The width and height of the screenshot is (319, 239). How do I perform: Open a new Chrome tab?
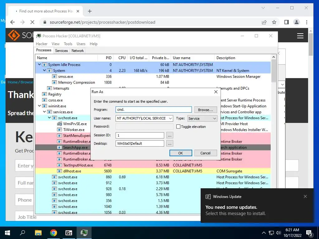click(89, 11)
